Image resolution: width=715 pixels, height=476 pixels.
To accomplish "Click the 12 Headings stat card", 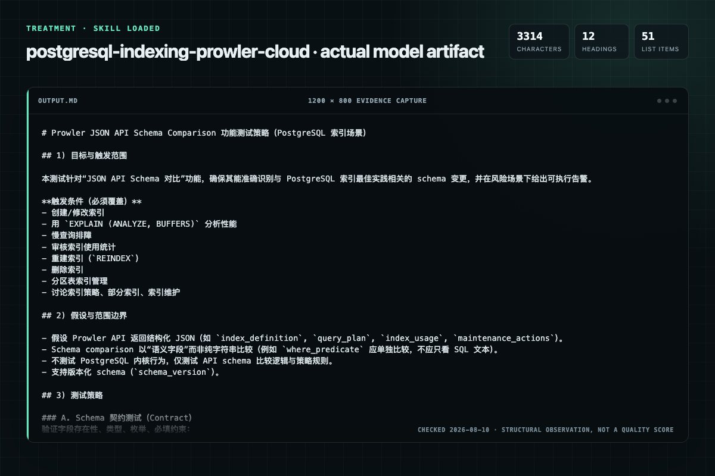I will [602, 42].
